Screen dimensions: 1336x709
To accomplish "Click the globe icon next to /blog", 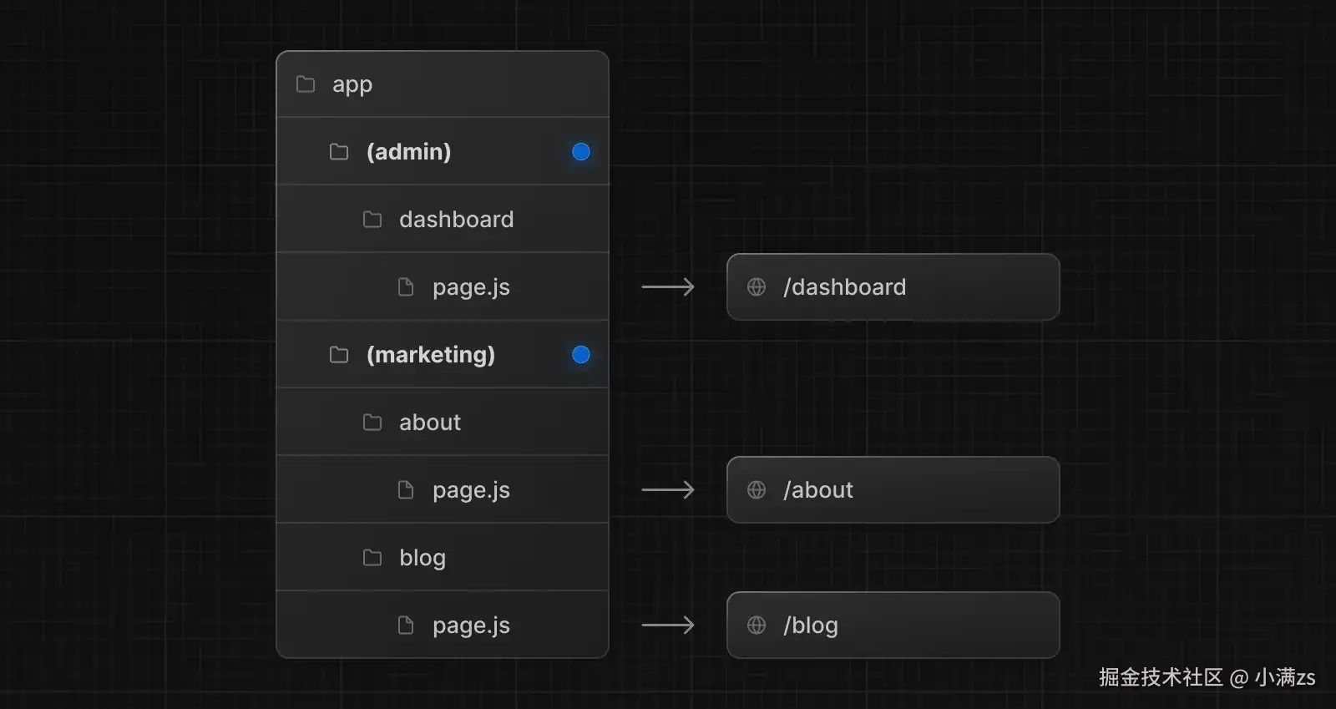I will pos(757,625).
